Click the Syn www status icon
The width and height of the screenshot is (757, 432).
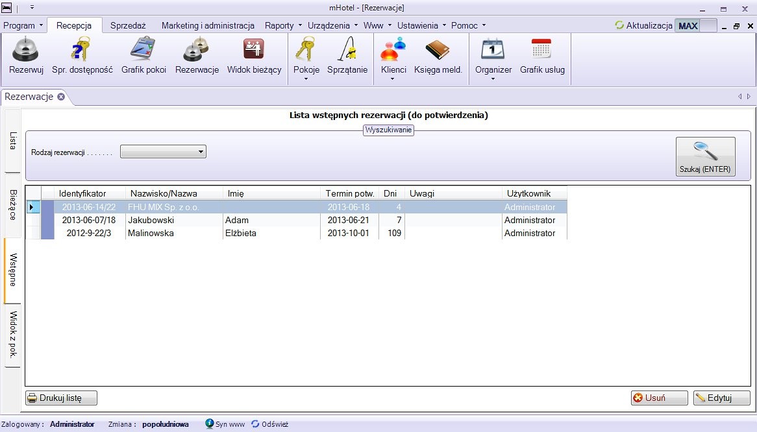coord(210,424)
